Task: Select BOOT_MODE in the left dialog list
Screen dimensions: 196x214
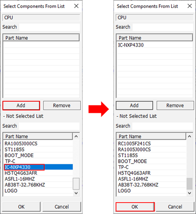Action: (38, 155)
